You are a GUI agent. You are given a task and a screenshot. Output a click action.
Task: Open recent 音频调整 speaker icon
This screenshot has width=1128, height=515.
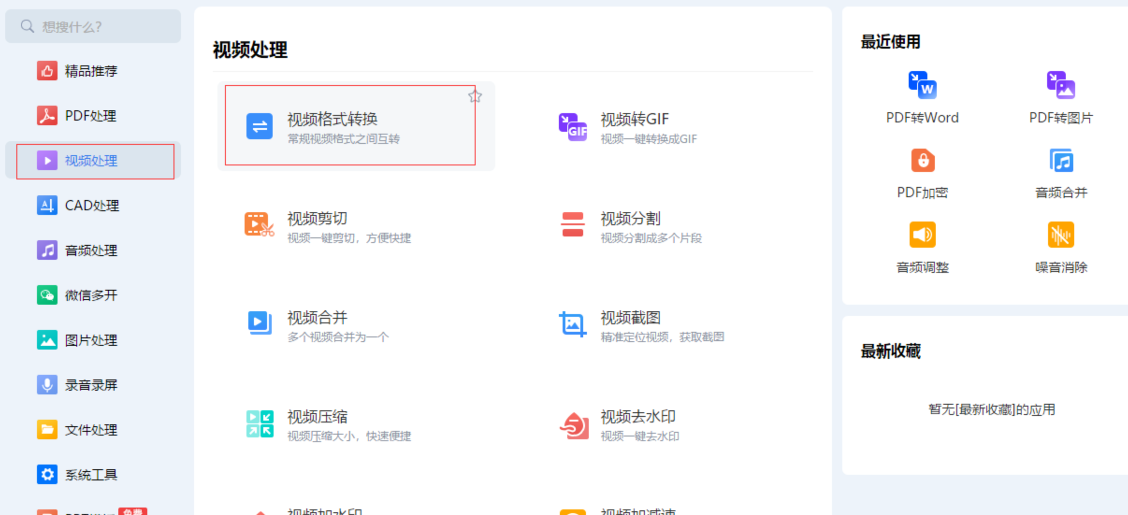[922, 235]
